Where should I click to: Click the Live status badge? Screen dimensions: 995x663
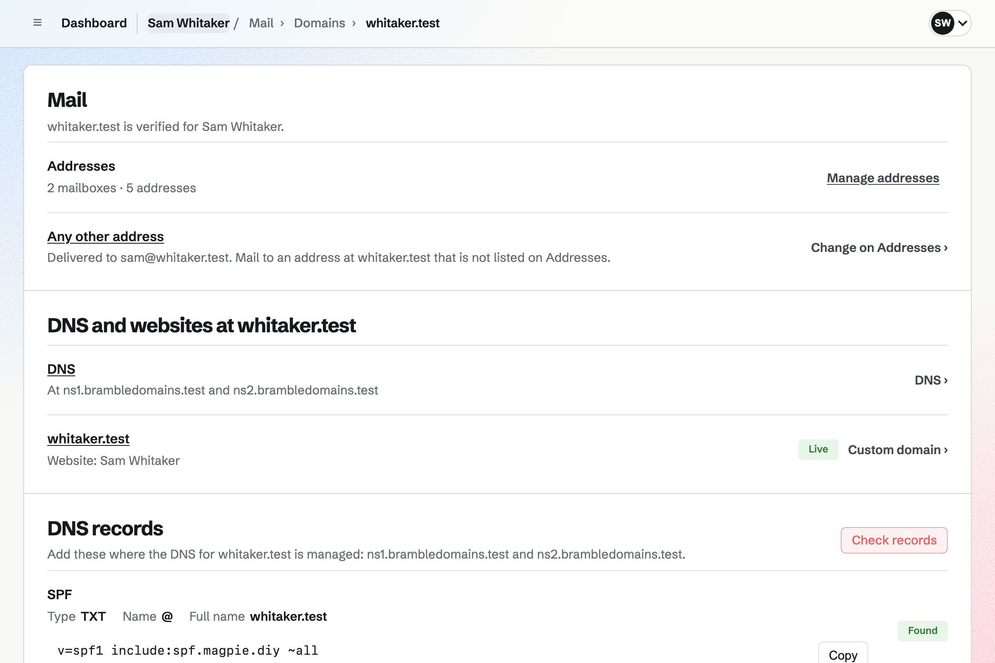(x=818, y=450)
